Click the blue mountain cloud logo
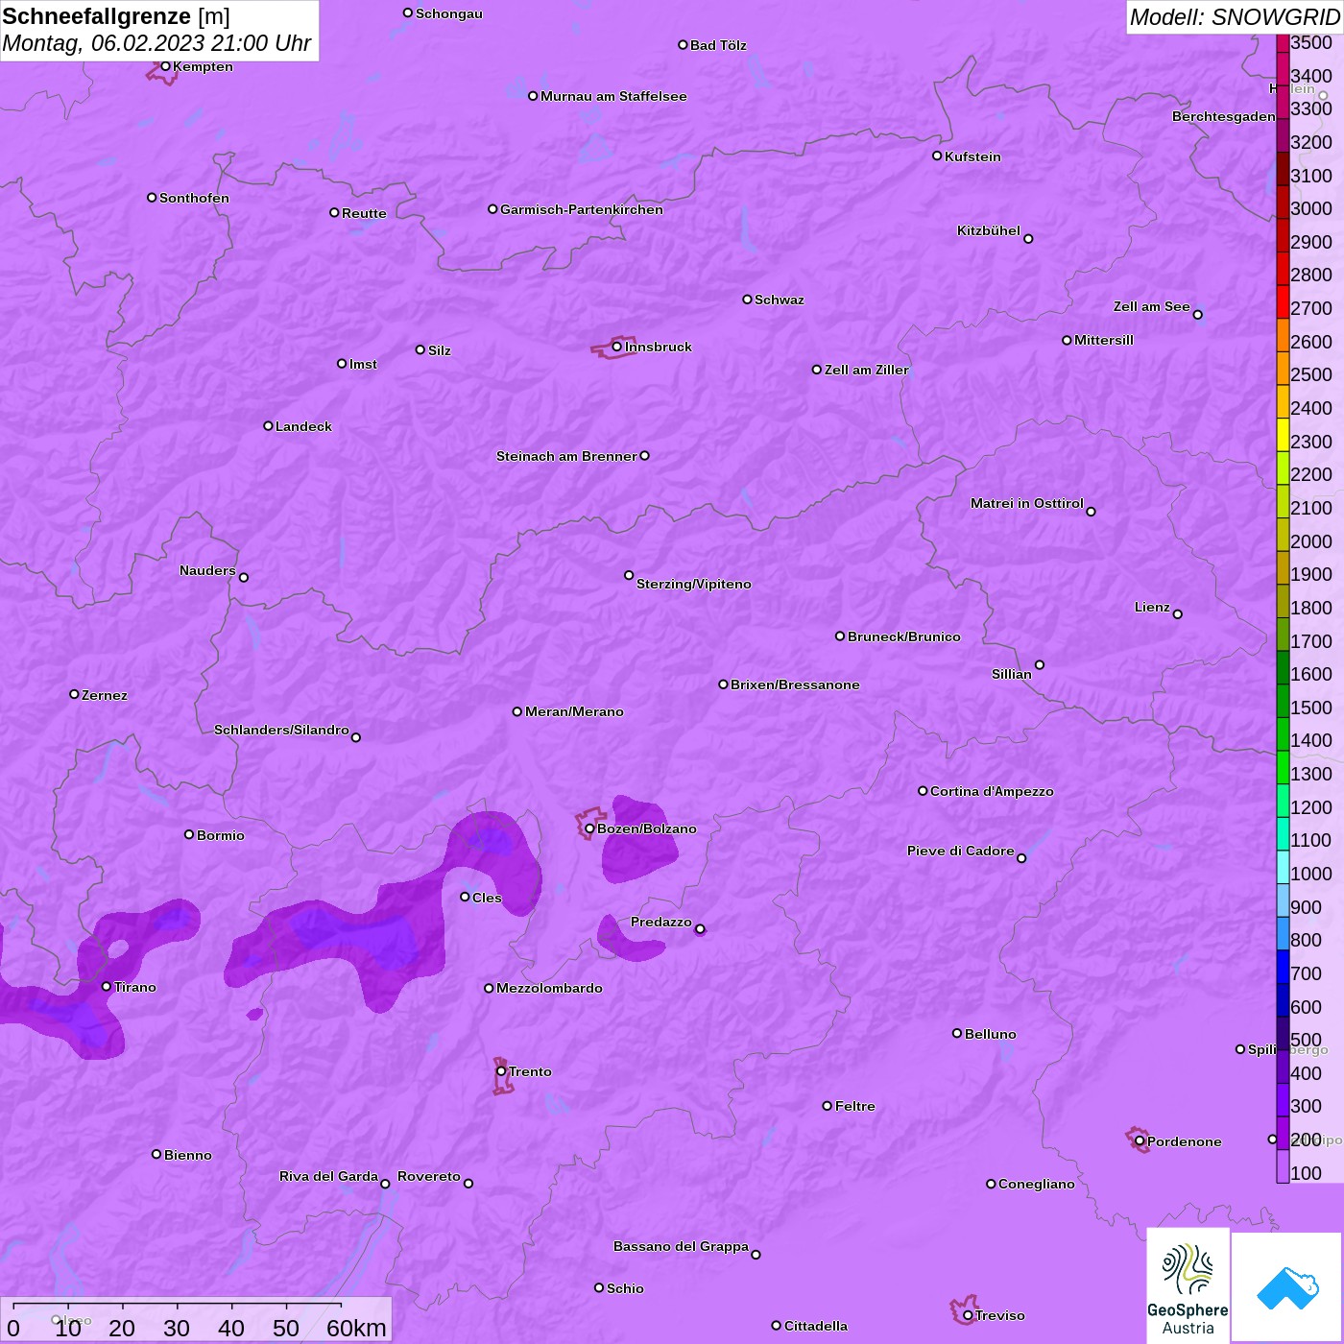This screenshot has width=1344, height=1344. (x=1286, y=1287)
